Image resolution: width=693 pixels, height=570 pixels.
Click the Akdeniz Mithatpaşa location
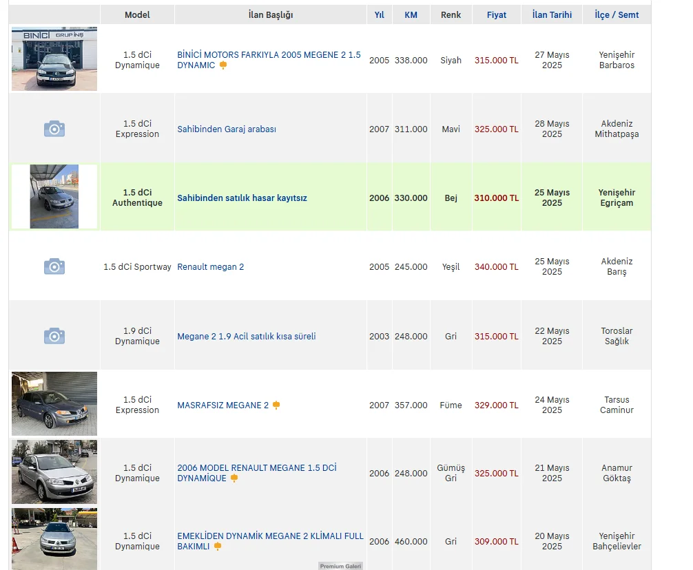[x=617, y=129]
